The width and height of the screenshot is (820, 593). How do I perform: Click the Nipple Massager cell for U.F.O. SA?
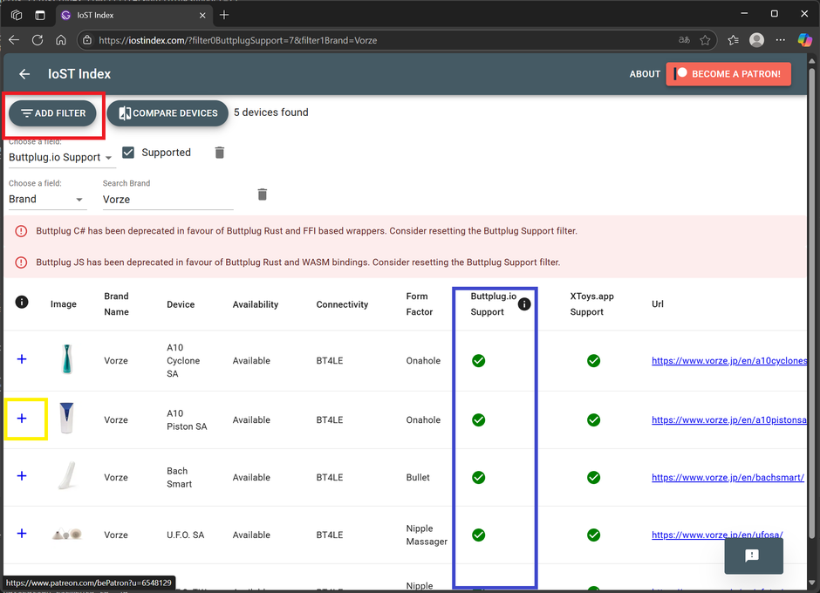point(427,535)
